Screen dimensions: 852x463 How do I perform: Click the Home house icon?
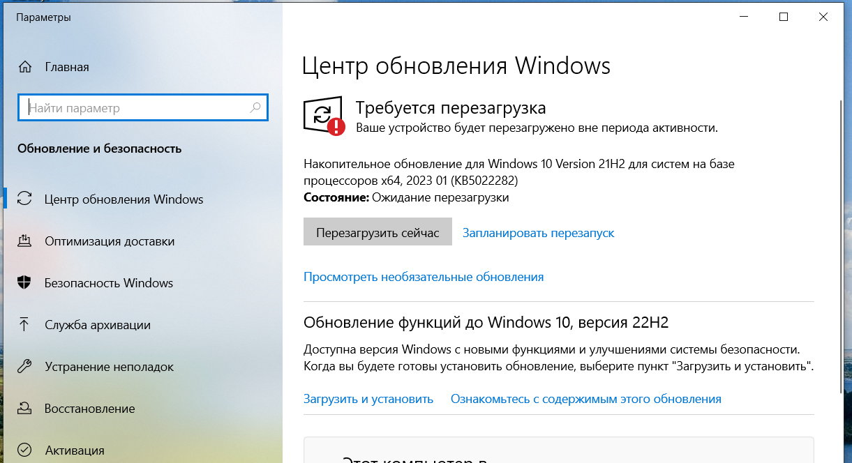click(25, 68)
